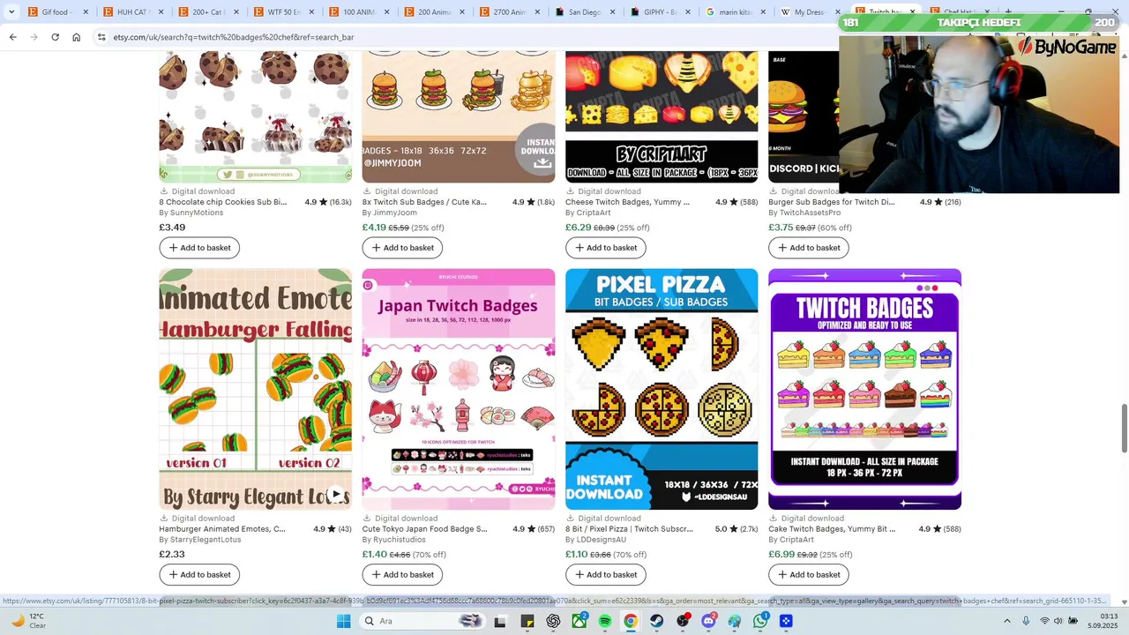Open the tab search dropdown arrow

click(x=11, y=12)
